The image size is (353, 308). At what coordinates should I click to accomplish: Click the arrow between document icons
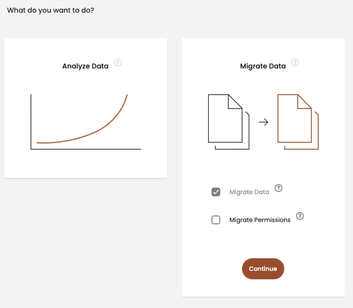tap(263, 122)
